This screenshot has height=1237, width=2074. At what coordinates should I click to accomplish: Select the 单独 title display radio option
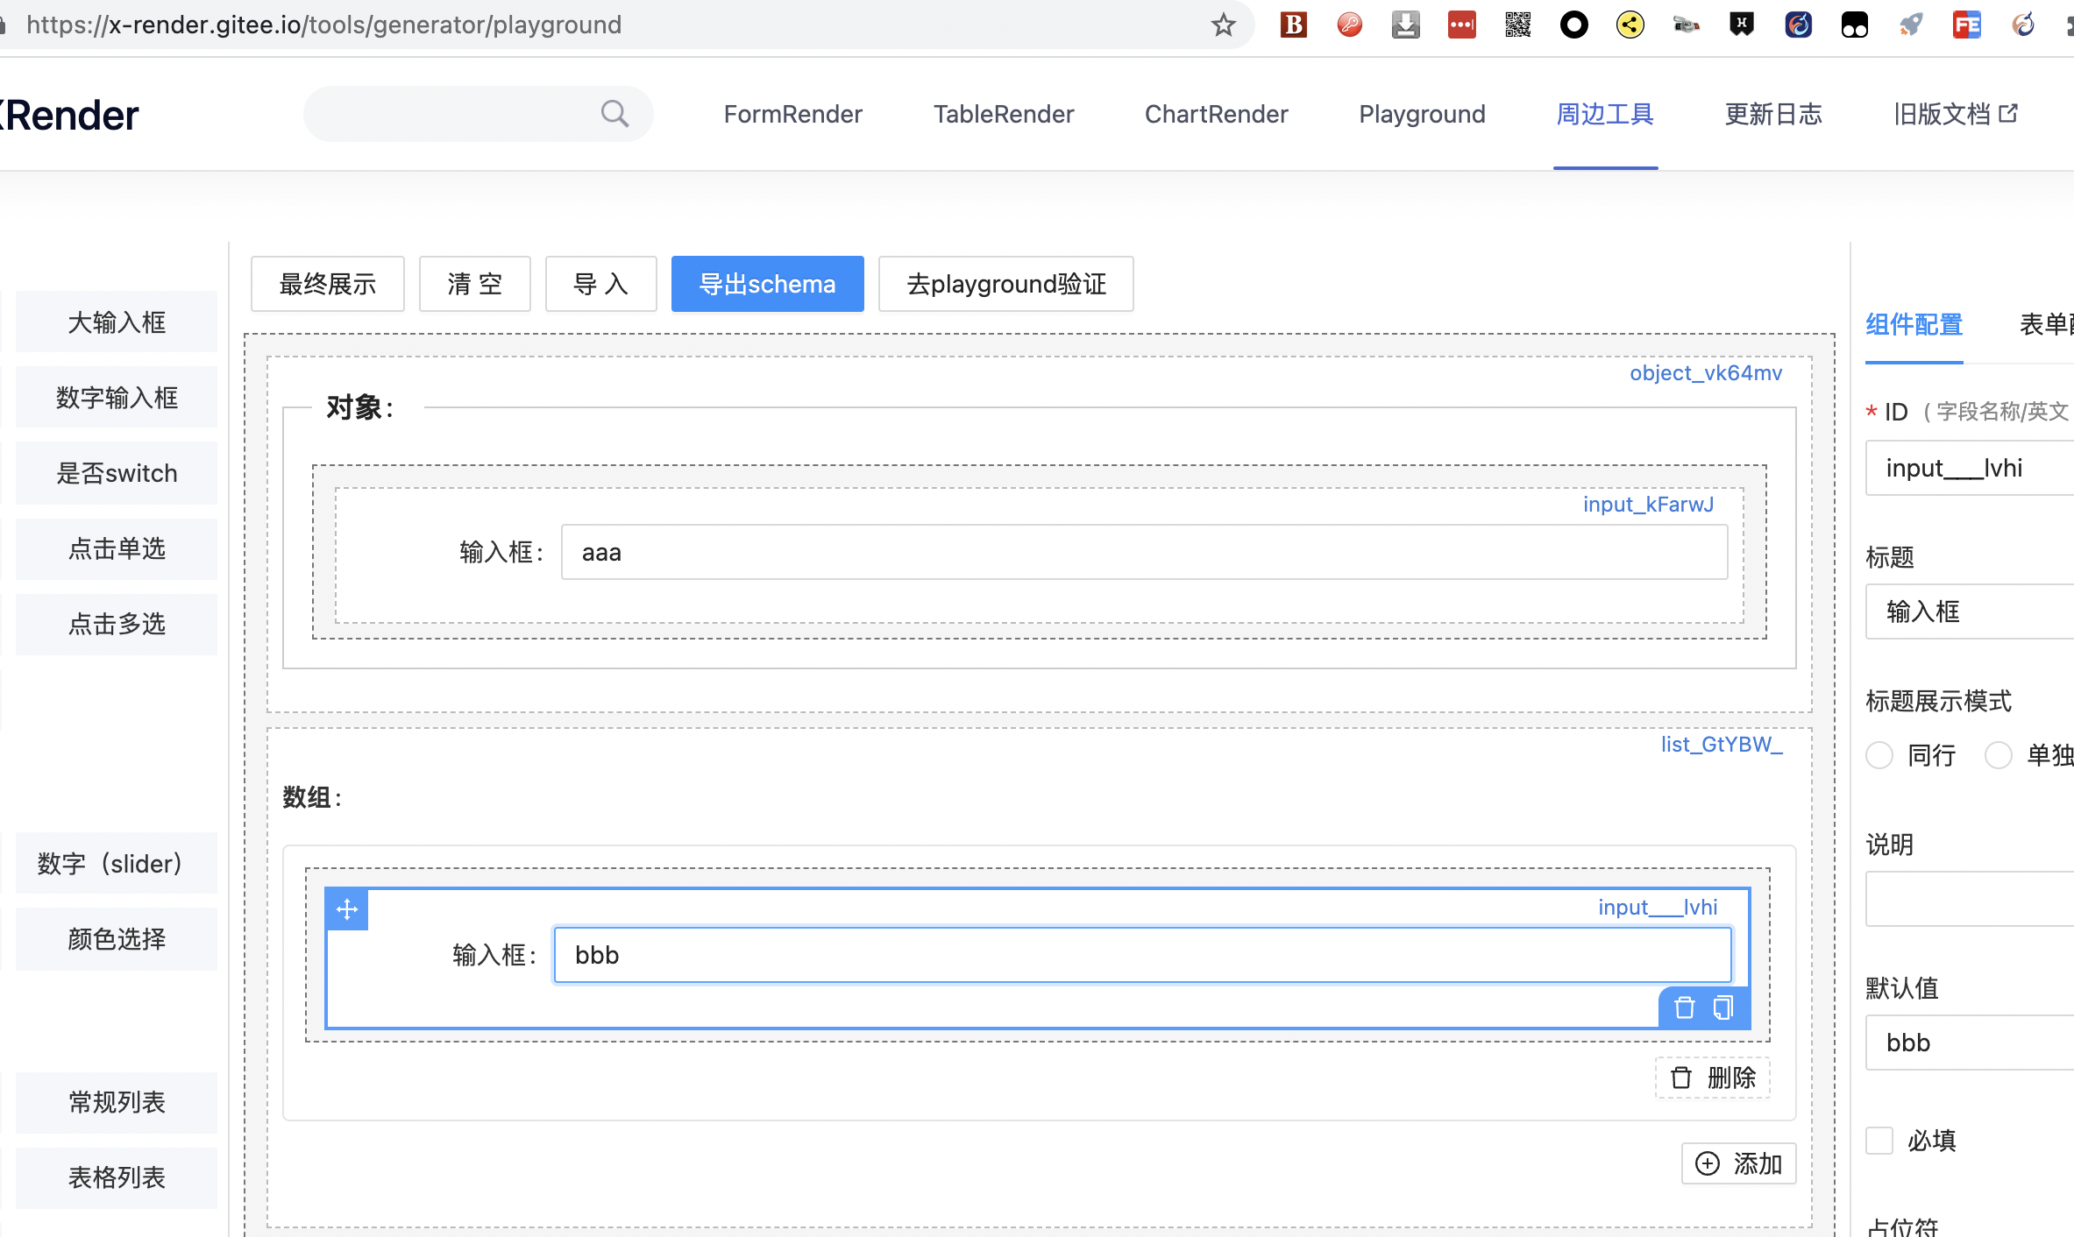pyautogui.click(x=2000, y=754)
